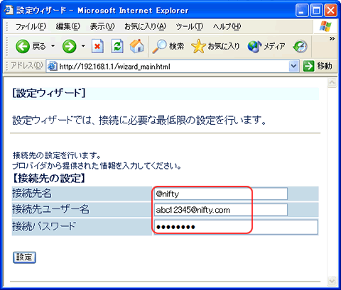Viewport: 341px width, 290px height.
Task: Maximize the Internet Explorer window
Action: pos(316,11)
